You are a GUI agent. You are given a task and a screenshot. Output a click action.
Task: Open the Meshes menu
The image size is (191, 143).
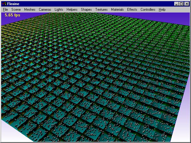click(30, 10)
